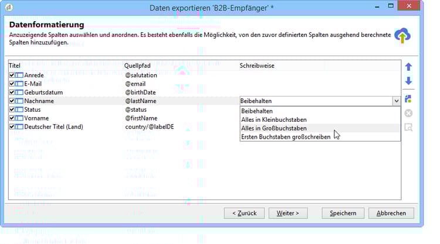Click the @firstName source path cell
The height and width of the screenshot is (244, 440).
pyautogui.click(x=141, y=118)
